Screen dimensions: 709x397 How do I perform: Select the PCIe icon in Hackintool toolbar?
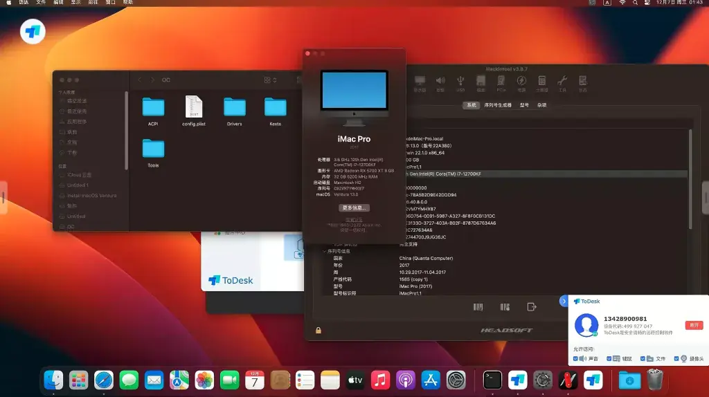coord(501,83)
